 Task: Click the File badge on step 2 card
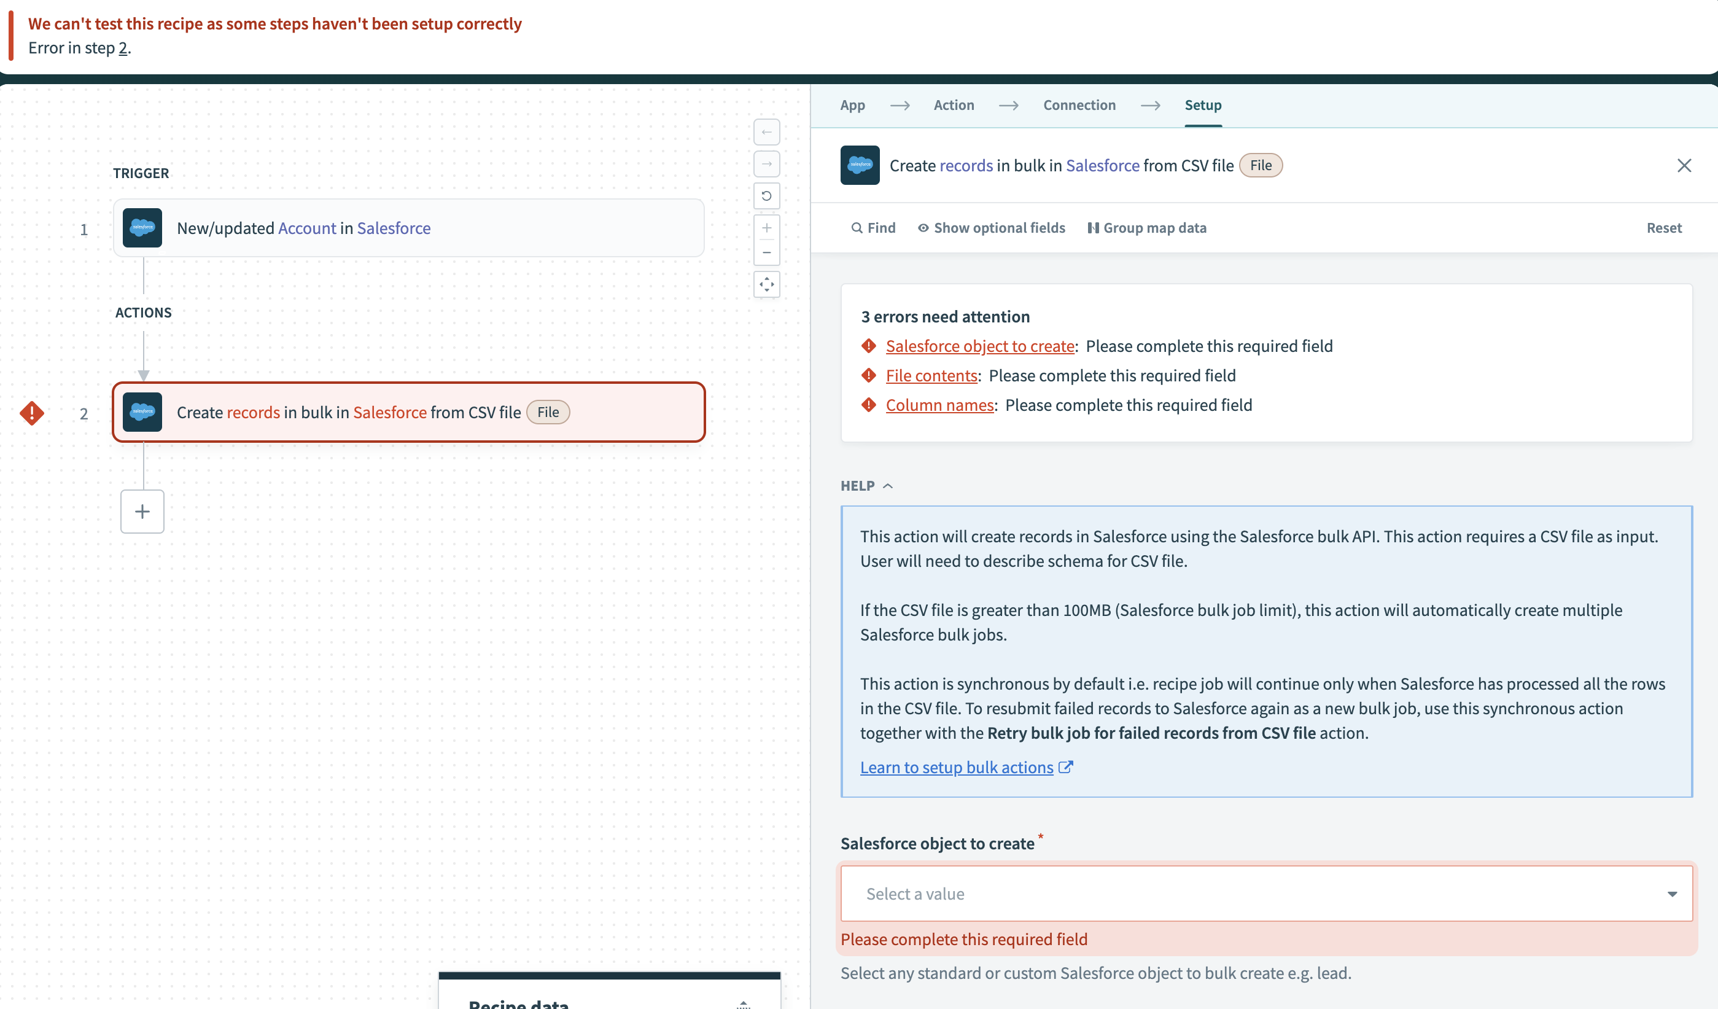point(548,412)
